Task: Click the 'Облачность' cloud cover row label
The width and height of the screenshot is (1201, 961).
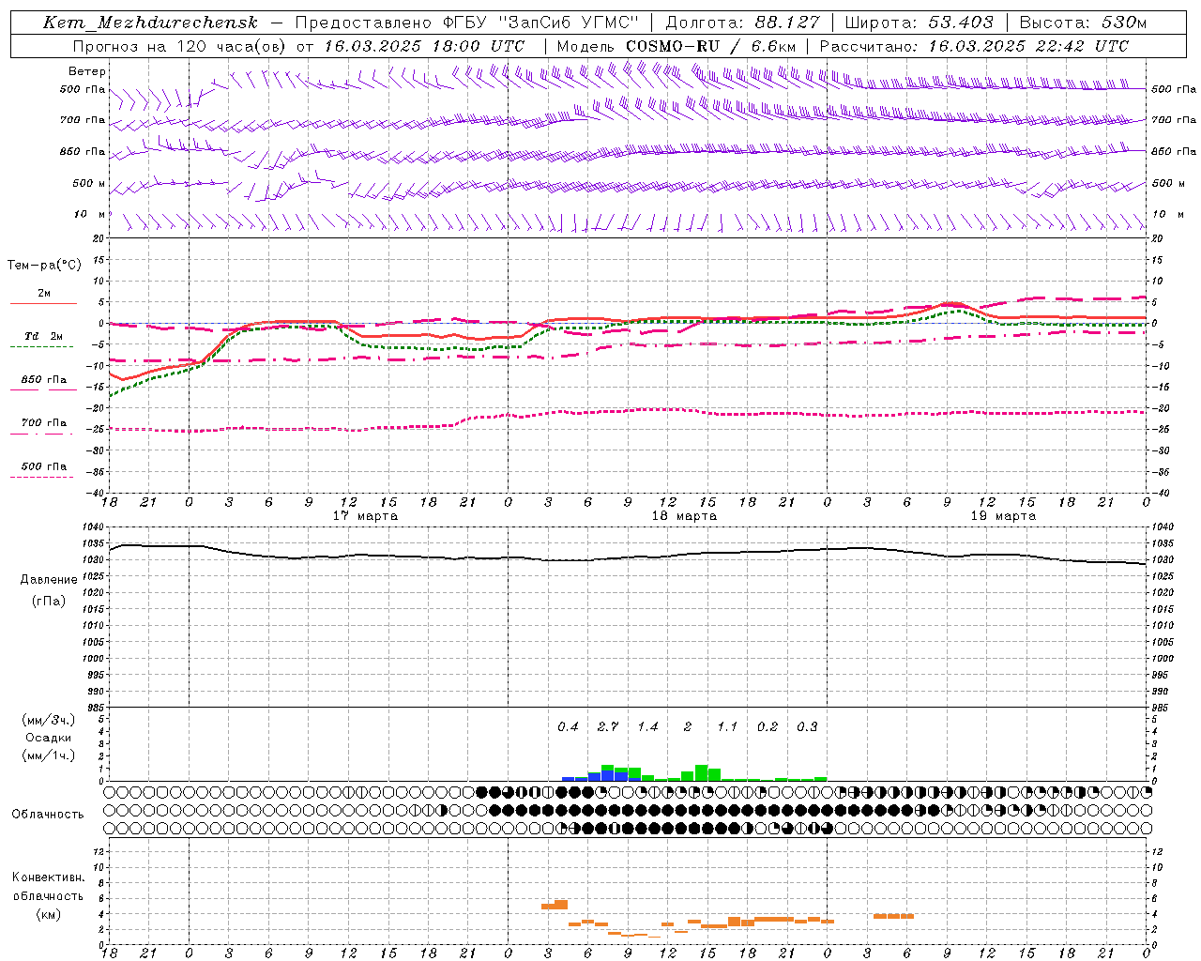Action: (48, 814)
